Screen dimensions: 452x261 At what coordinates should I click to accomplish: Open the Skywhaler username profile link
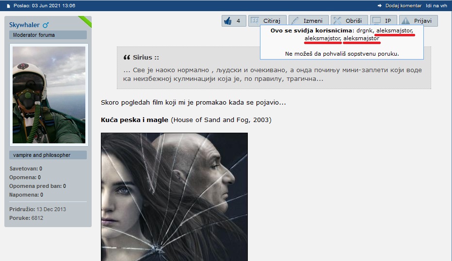24,25
